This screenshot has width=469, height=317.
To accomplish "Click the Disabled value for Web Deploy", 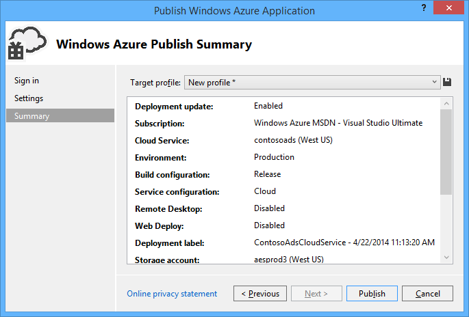I will [269, 225].
